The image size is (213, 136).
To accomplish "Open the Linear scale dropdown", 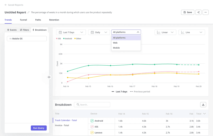I will 165,32.
